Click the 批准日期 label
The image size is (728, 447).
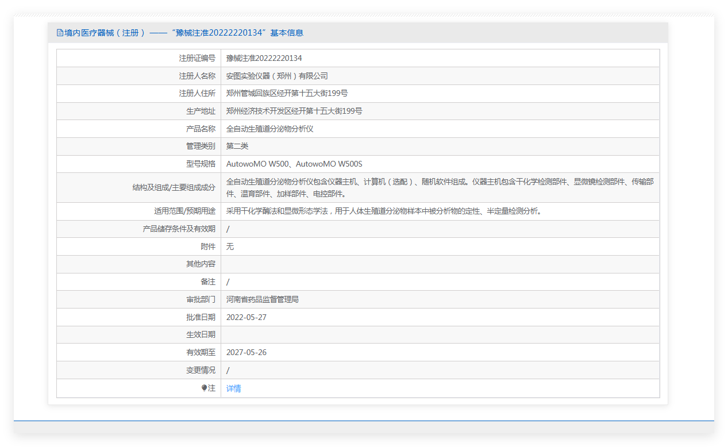pyautogui.click(x=201, y=317)
